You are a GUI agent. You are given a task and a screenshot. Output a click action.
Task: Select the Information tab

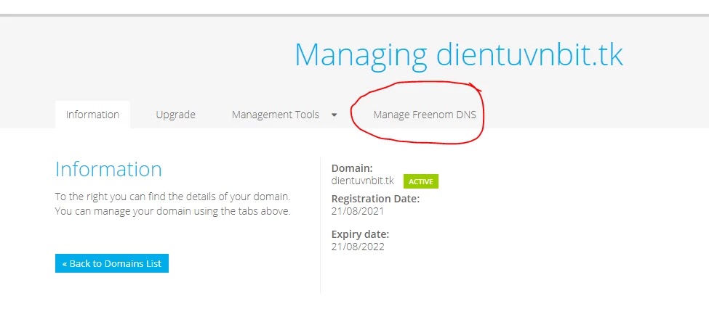click(92, 115)
